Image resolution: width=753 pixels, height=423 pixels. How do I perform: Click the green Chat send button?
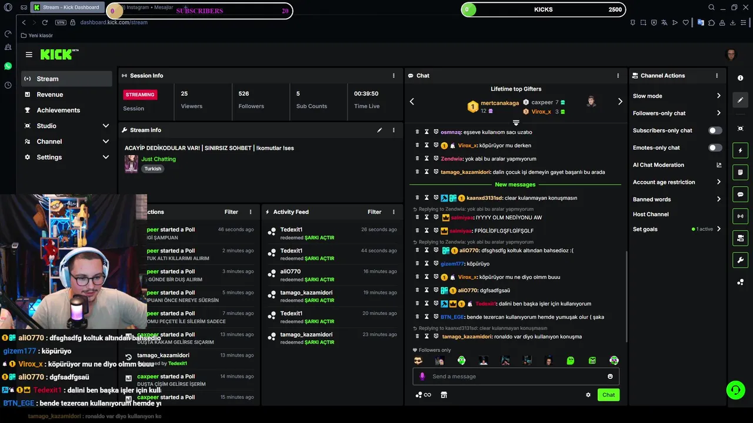[608, 395]
